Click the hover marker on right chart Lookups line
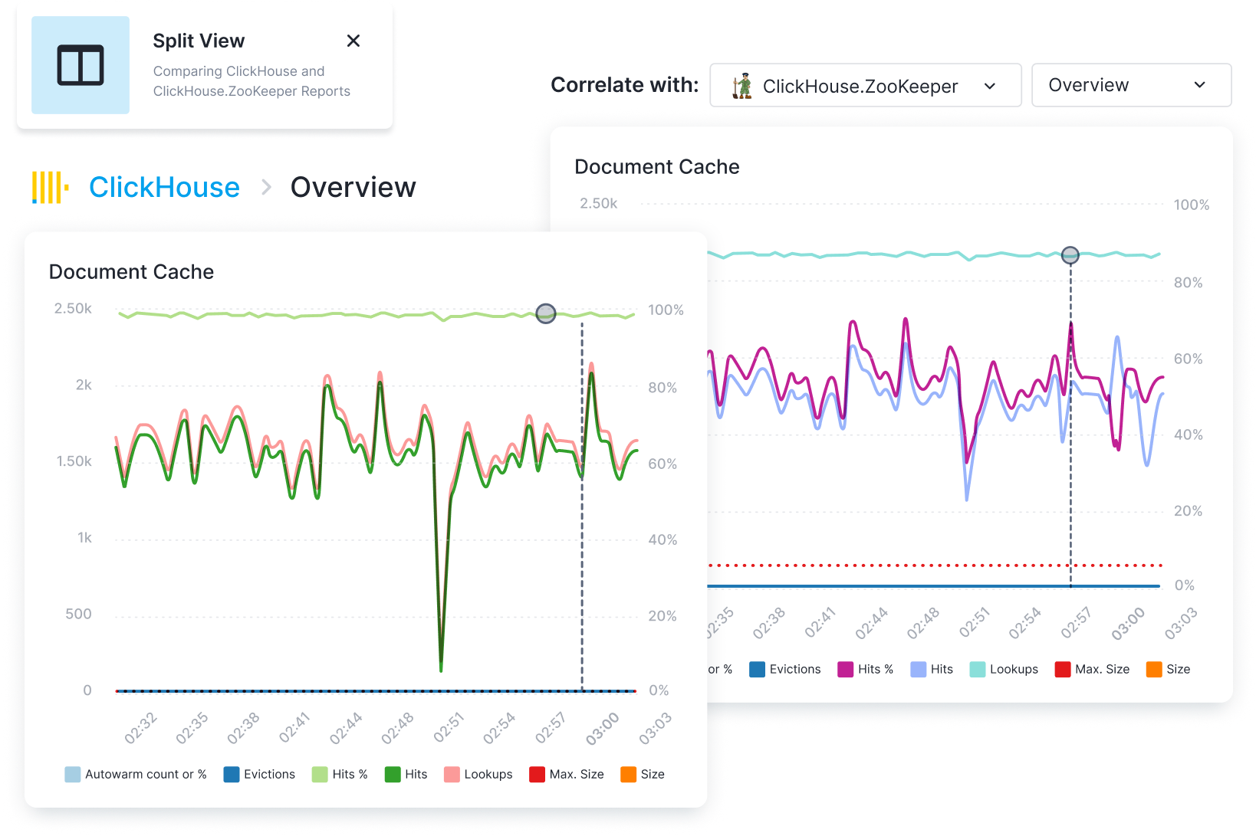Screen dimensions: 1256x836 1070,255
